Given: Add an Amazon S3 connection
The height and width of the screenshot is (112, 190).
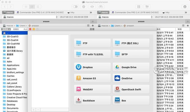Looking at the screenshot, I should tap(92, 78).
